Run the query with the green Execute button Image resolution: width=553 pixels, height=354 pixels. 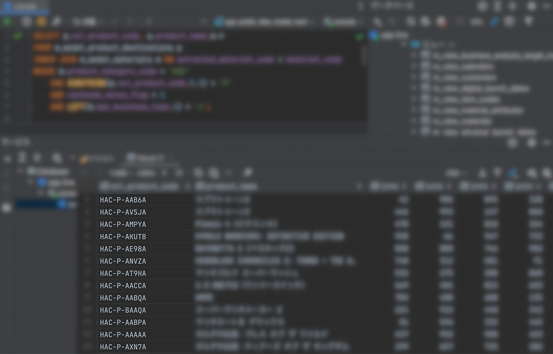pyautogui.click(x=8, y=22)
